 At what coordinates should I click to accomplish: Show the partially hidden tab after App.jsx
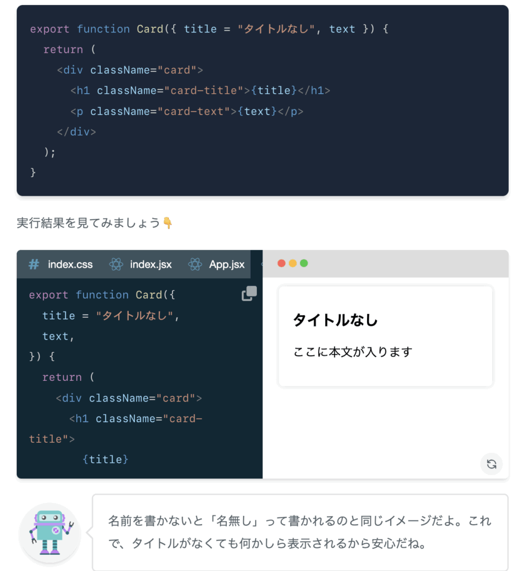[x=262, y=264]
